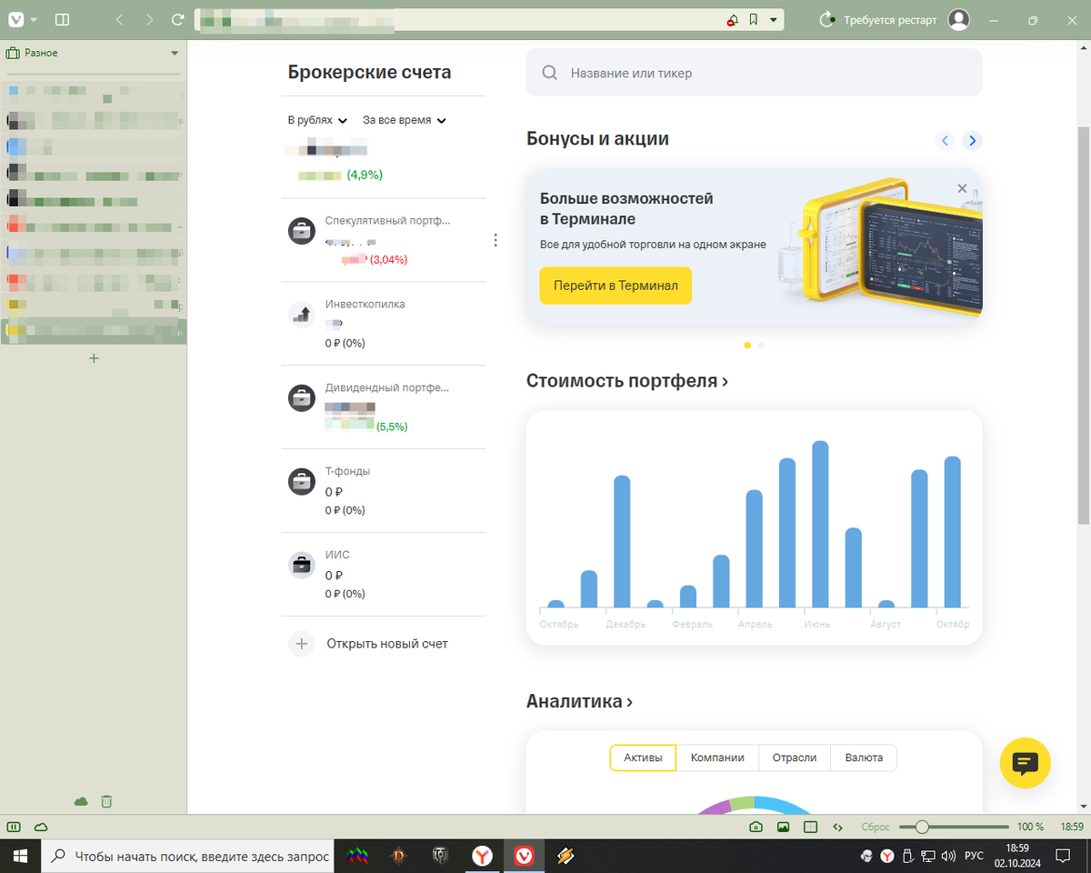
Task: Open the Vivaldi menu via the V logo
Action: 16,19
